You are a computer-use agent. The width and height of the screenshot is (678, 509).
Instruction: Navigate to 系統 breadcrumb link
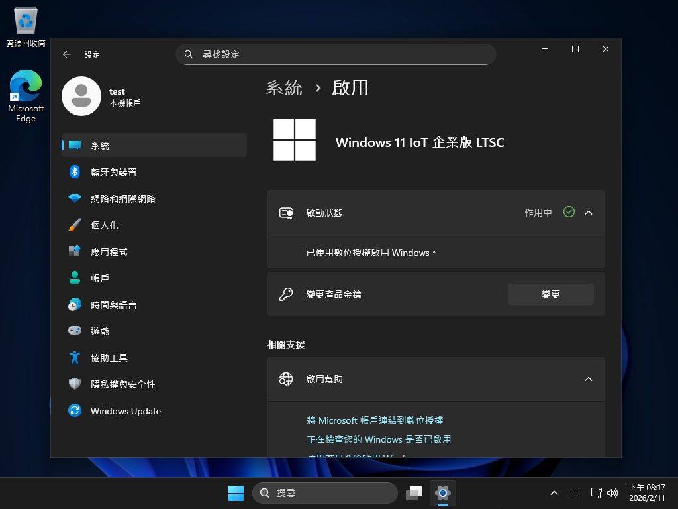coord(284,87)
